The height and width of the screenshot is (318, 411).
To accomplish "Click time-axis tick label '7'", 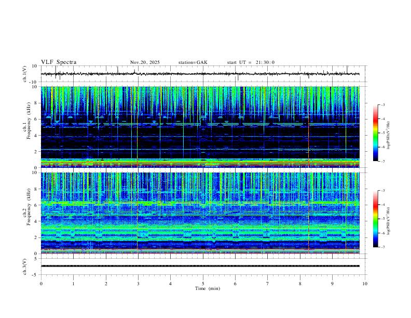I will (268, 284).
